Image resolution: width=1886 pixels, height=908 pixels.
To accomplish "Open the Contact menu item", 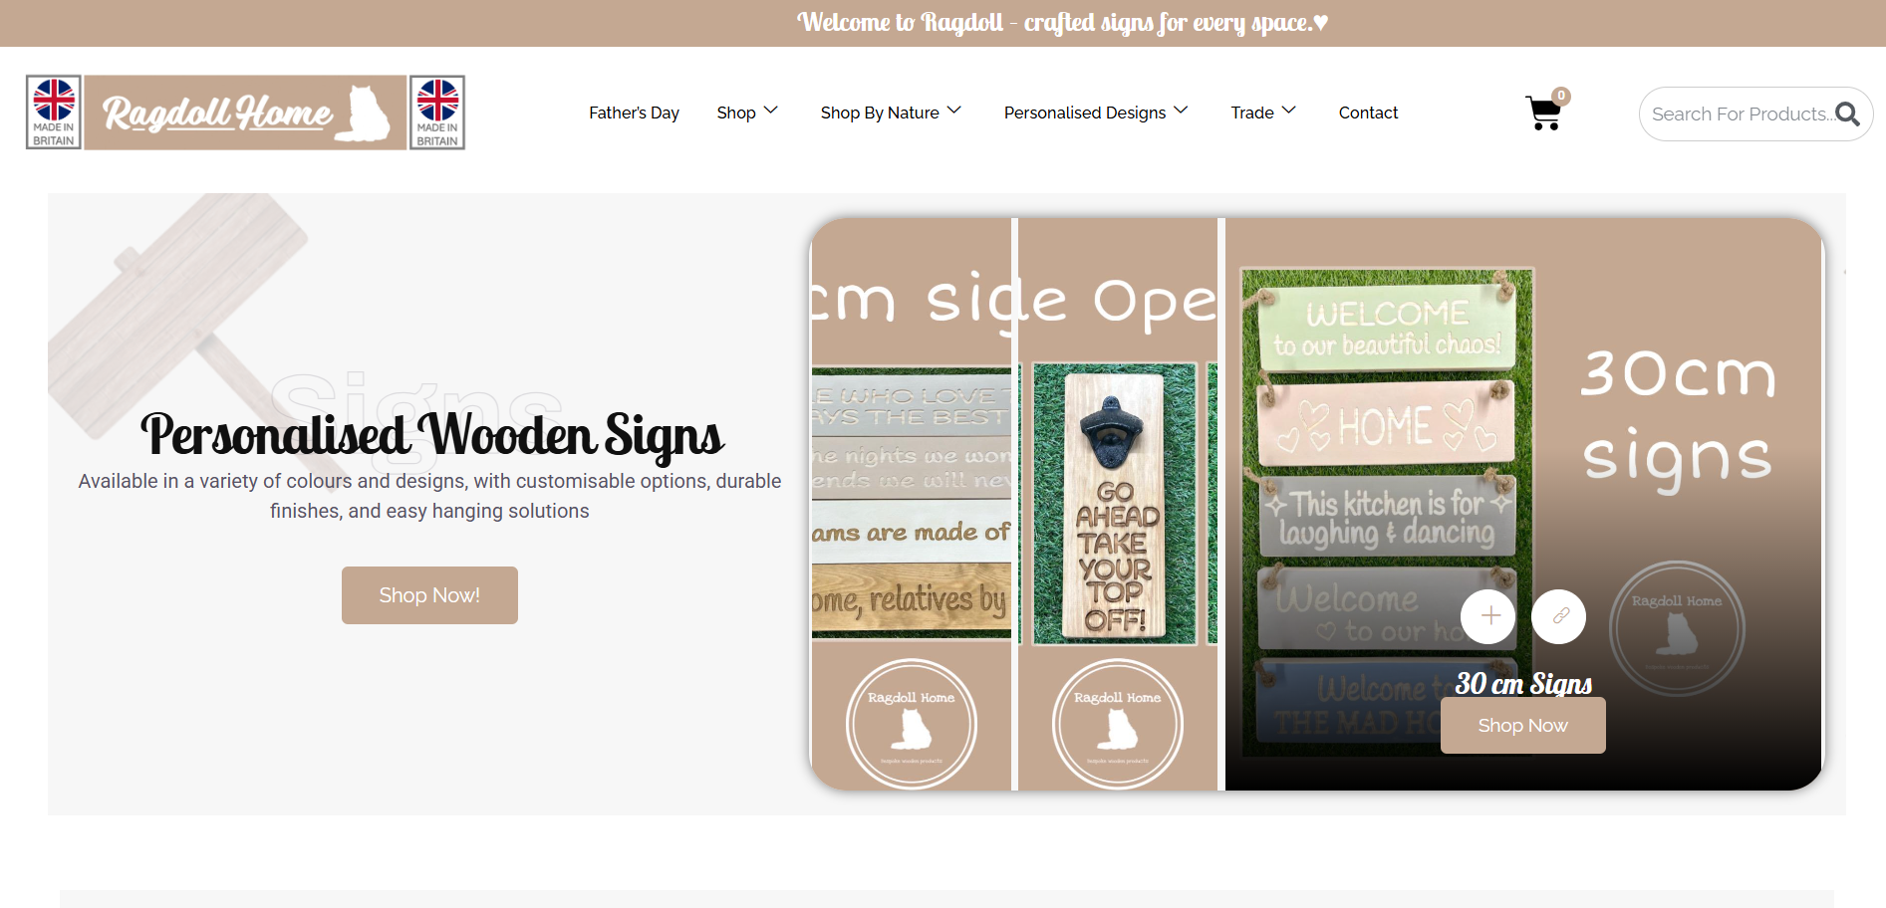I will pyautogui.click(x=1368, y=113).
